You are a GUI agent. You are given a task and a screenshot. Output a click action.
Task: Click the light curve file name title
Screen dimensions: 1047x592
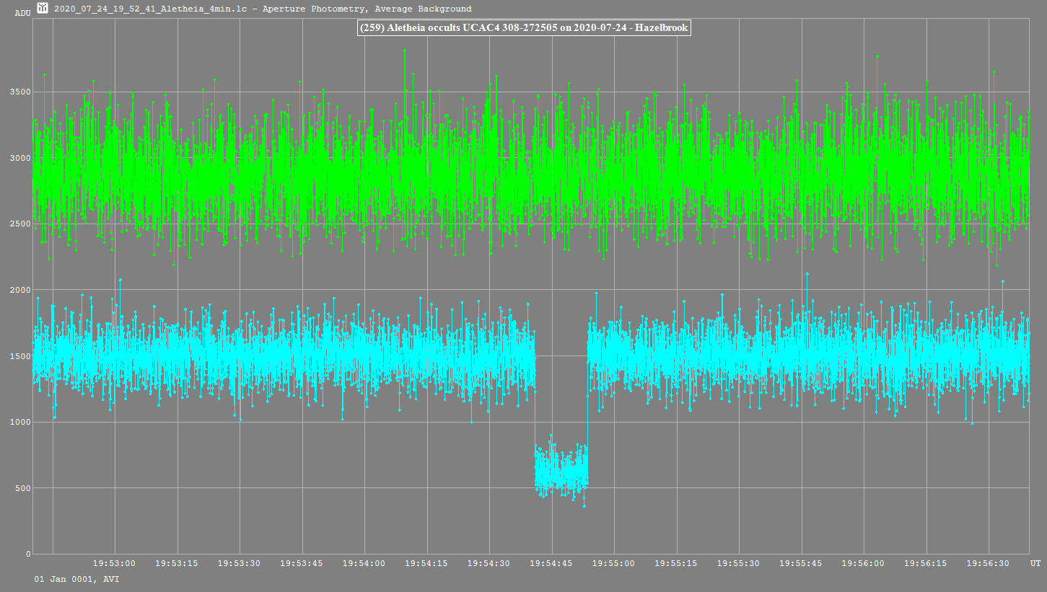263,9
